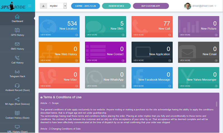The width and height of the screenshot is (223, 133).
Task: Open View More under New WhatsApp
Action: (92, 86)
